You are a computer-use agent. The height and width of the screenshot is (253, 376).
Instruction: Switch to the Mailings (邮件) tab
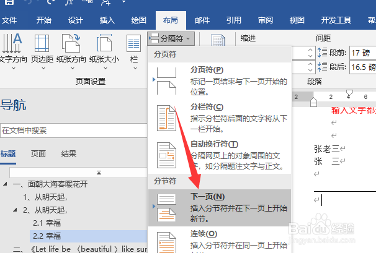pyautogui.click(x=202, y=20)
